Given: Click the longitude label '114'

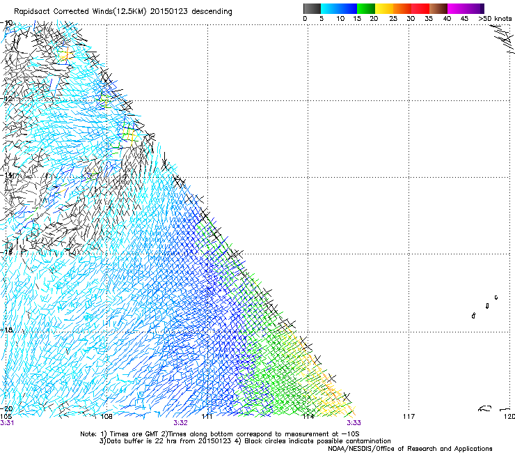Looking at the screenshot, I should pos(308,417).
